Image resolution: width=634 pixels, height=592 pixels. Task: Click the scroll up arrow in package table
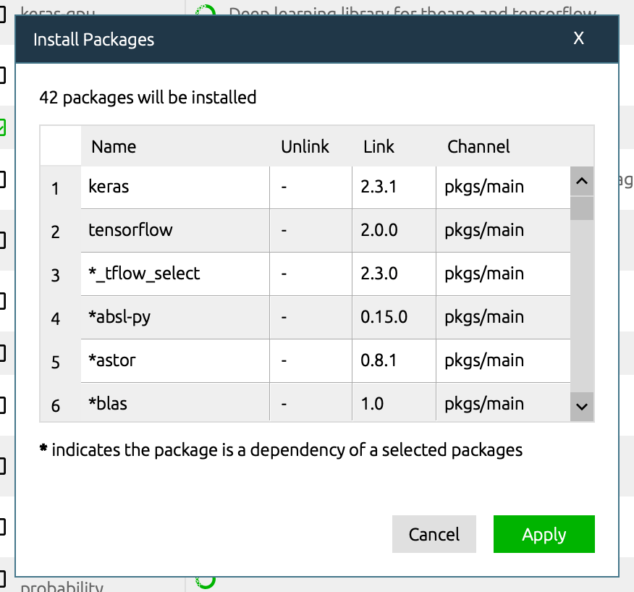(x=581, y=182)
